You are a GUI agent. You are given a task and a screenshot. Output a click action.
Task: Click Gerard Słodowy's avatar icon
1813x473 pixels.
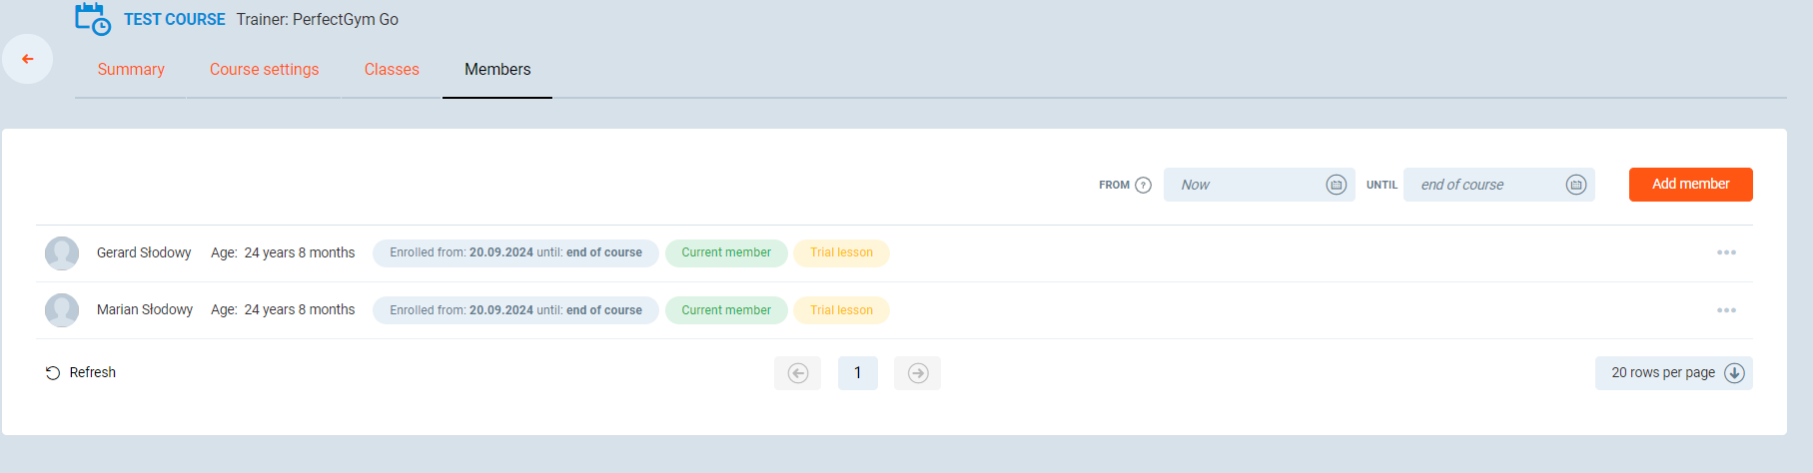(x=62, y=253)
